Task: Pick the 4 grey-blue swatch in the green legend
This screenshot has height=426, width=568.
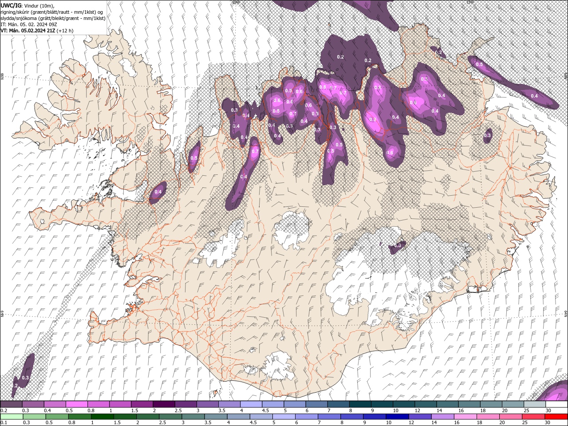Action: (238, 416)
